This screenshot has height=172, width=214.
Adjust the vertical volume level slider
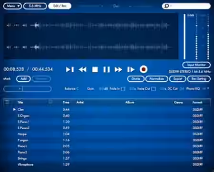click(x=185, y=37)
